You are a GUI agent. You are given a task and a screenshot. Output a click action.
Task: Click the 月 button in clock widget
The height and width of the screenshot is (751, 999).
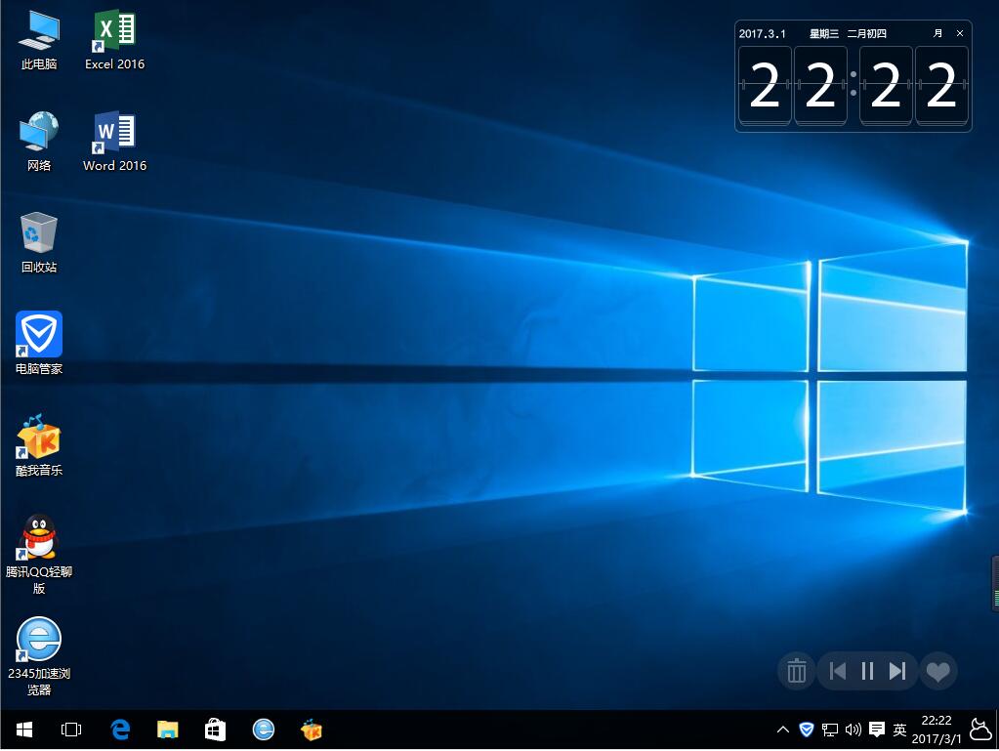click(x=937, y=33)
